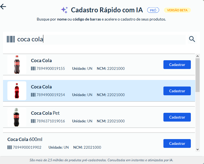The image size is (204, 164).
Task: Open the first Coca Cola bottle thumbnail
Action: pyautogui.click(x=17, y=65)
